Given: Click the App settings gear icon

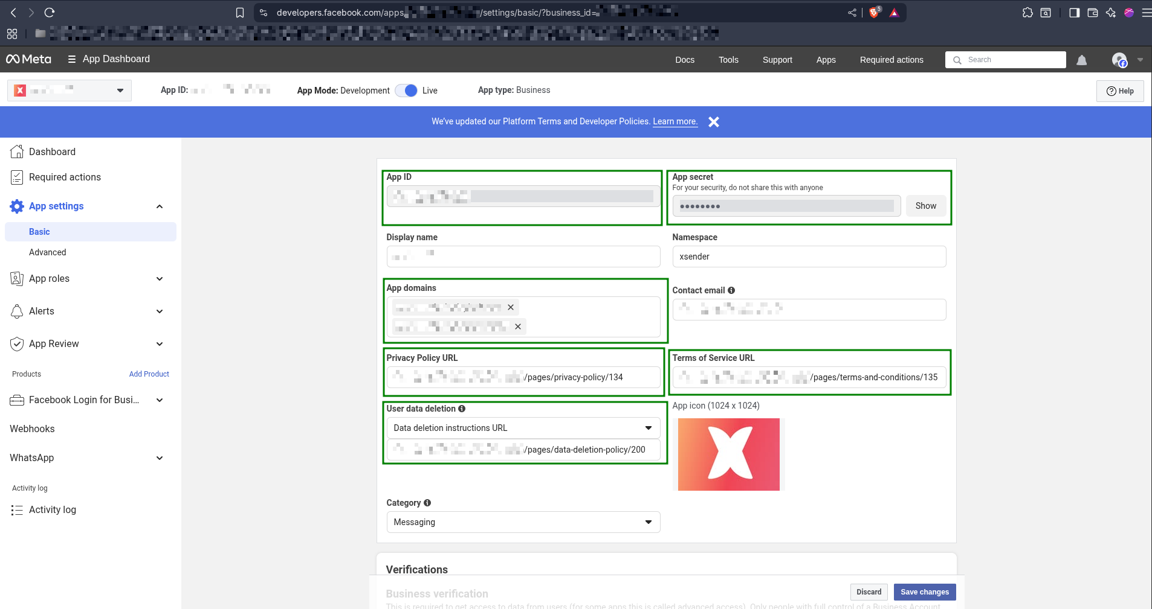Looking at the screenshot, I should [x=17, y=206].
